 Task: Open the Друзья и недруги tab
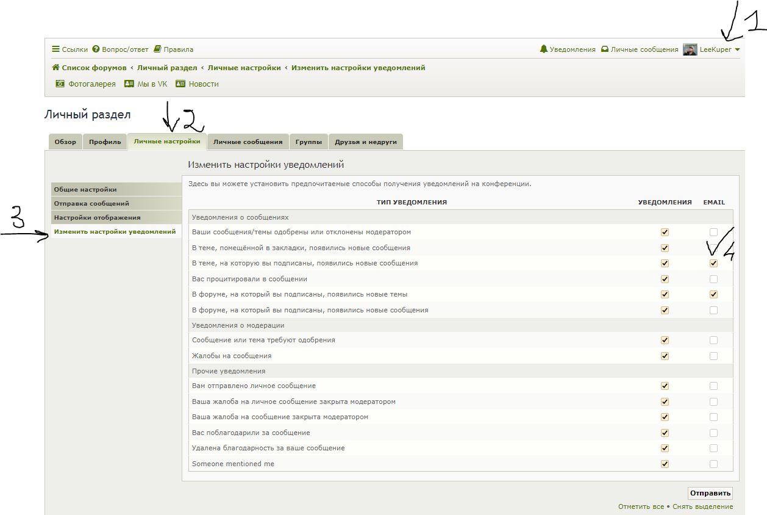click(365, 142)
